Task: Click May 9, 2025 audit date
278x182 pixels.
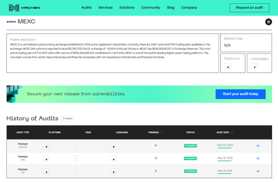Action: [x=225, y=170]
